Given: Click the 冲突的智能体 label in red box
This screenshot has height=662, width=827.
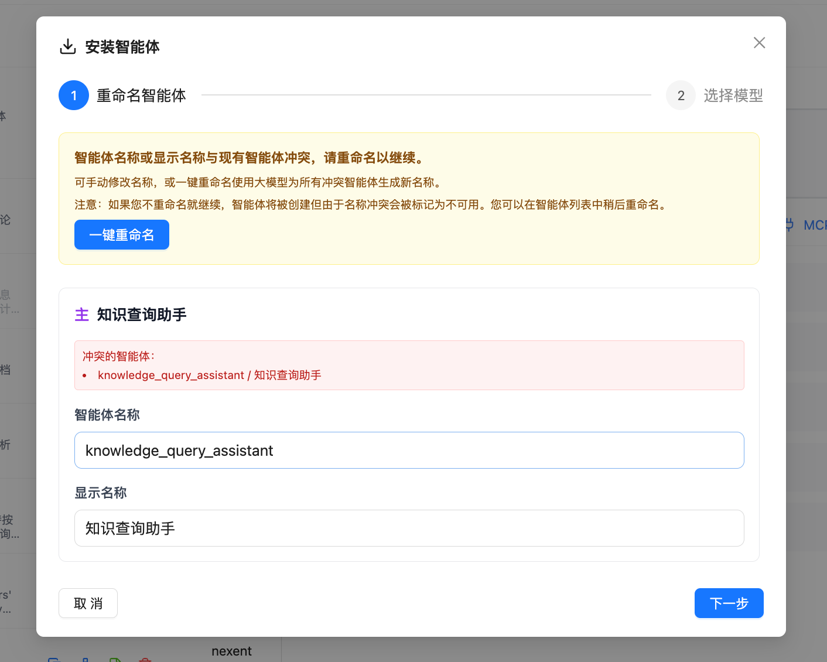Looking at the screenshot, I should click(118, 356).
